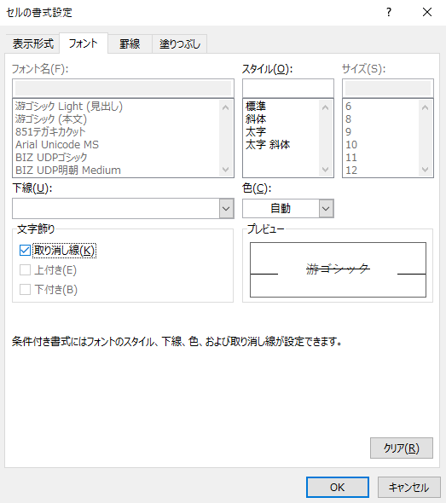The image size is (446, 503).
Task: Click the help question mark icon
Action: (x=389, y=12)
